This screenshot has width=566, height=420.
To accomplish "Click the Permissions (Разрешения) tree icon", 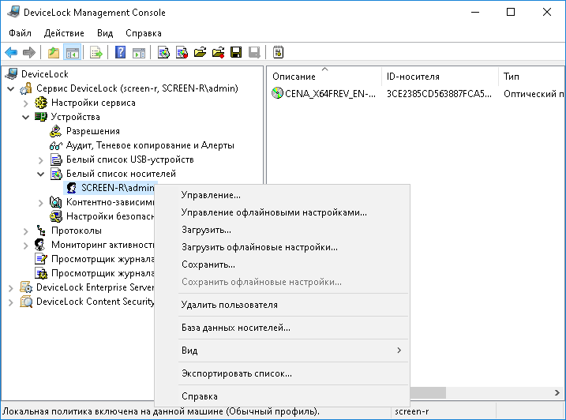I will [x=56, y=131].
